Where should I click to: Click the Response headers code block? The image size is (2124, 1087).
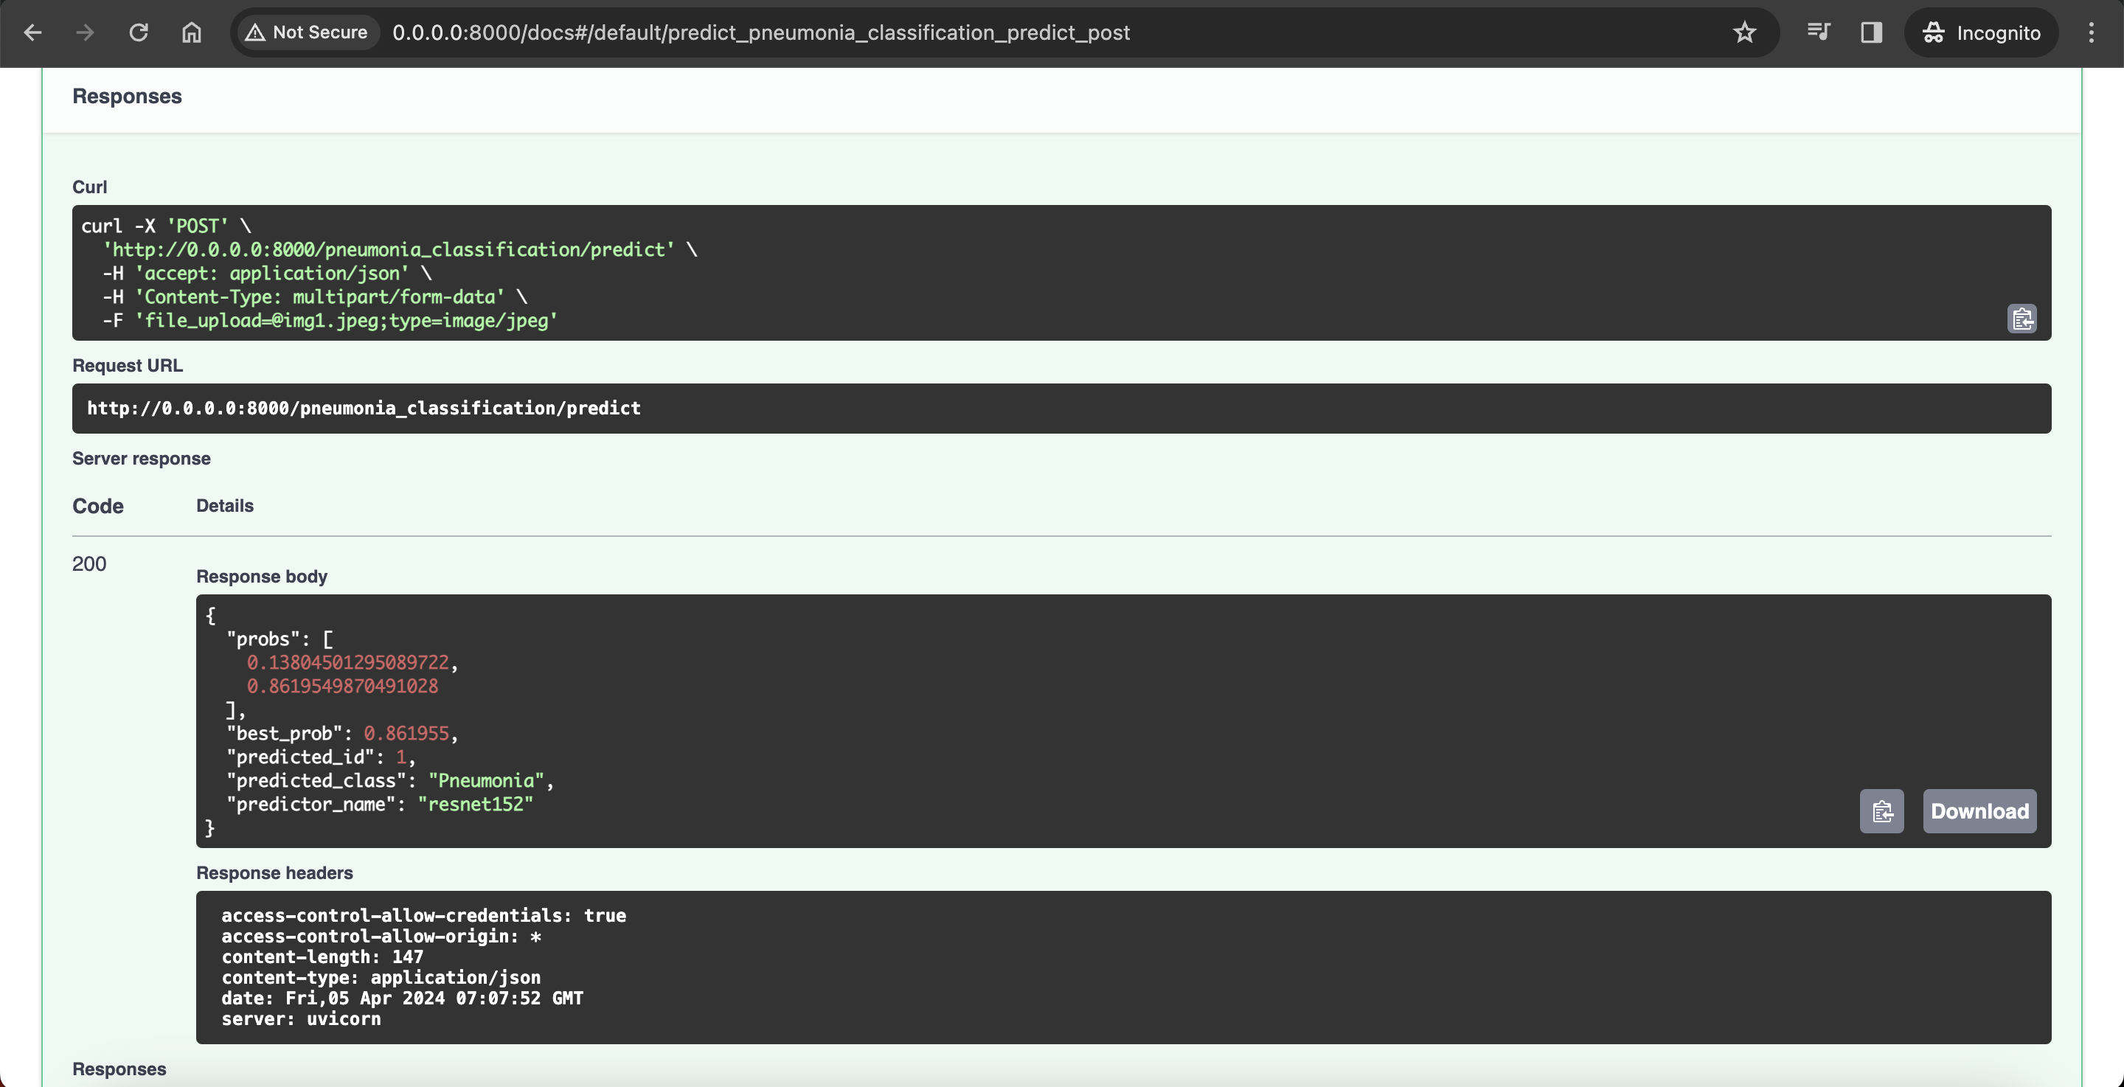[x=1122, y=967]
